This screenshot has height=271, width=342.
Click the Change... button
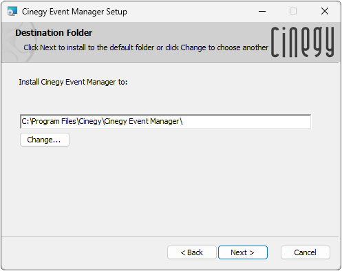[45, 140]
